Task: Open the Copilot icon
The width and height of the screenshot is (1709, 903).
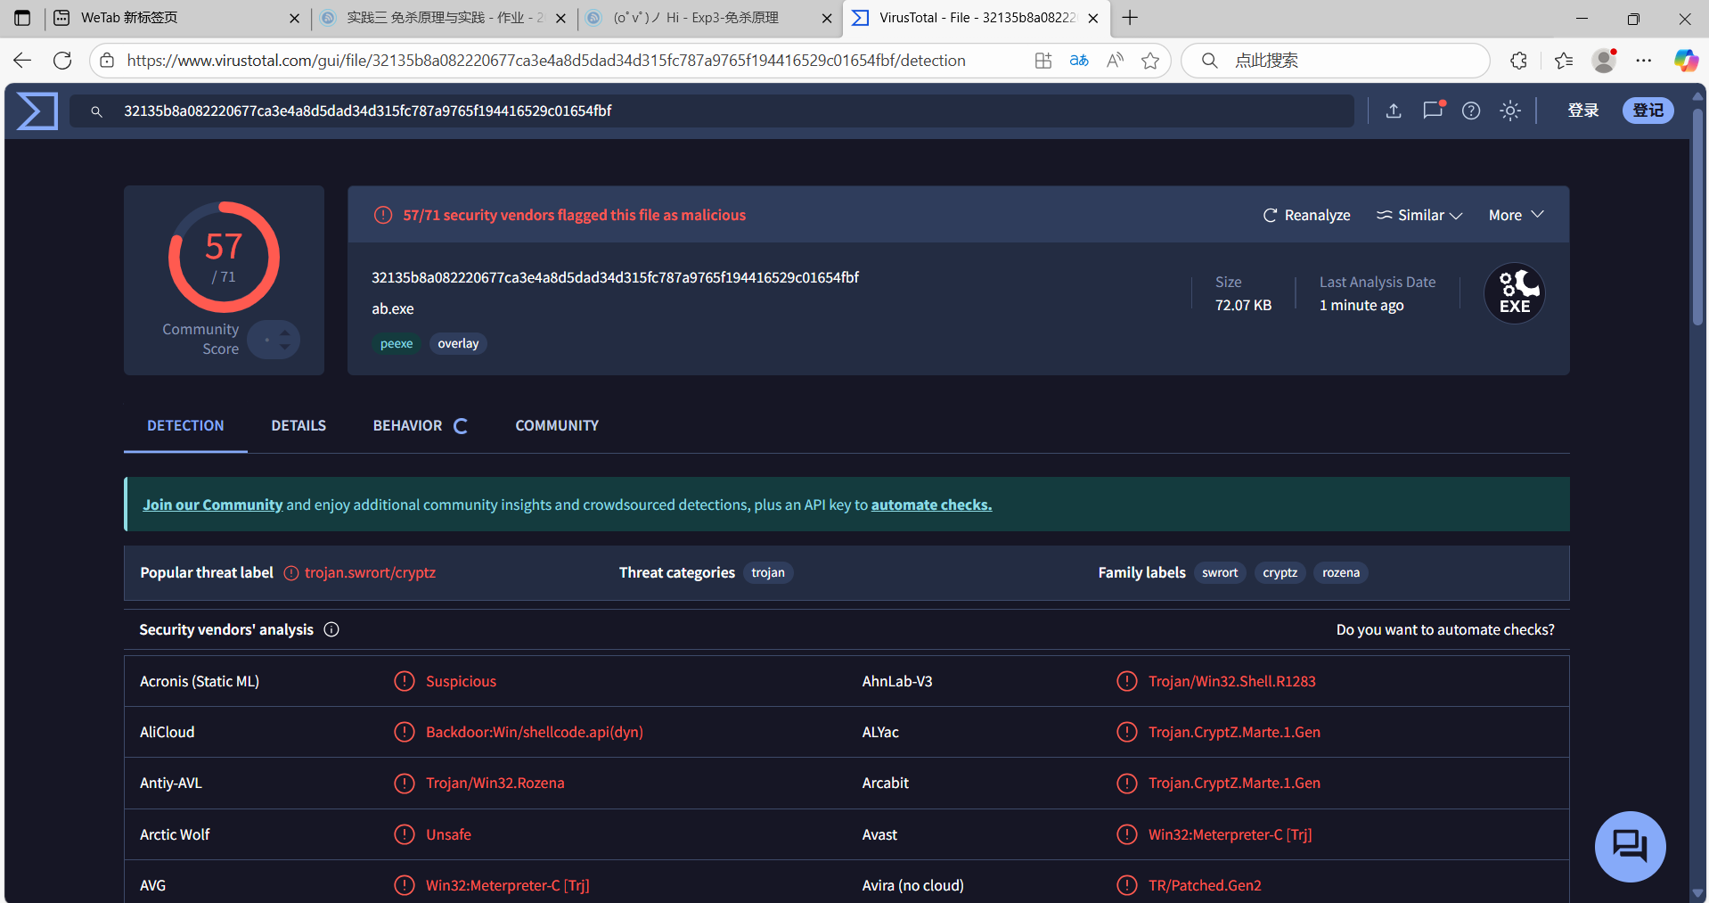Action: click(x=1686, y=61)
